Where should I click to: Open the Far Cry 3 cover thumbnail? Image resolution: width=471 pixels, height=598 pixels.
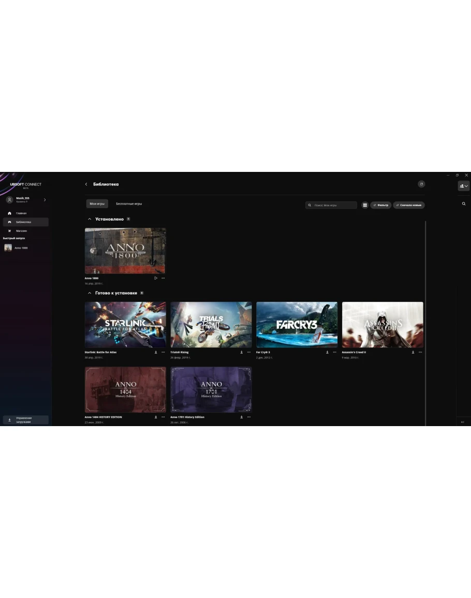click(297, 325)
